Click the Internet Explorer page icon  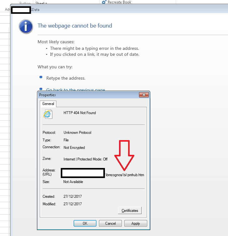click(x=48, y=114)
